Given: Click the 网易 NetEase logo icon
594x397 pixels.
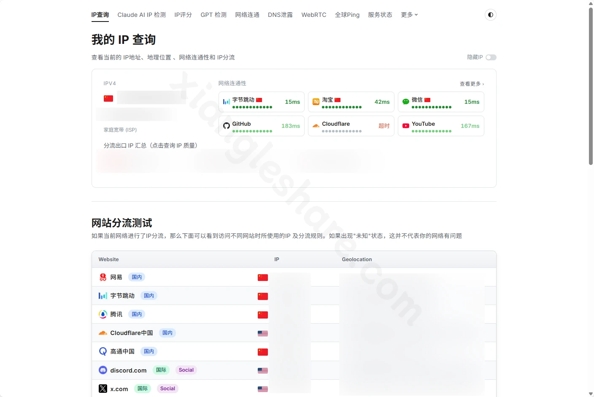Looking at the screenshot, I should click(103, 277).
